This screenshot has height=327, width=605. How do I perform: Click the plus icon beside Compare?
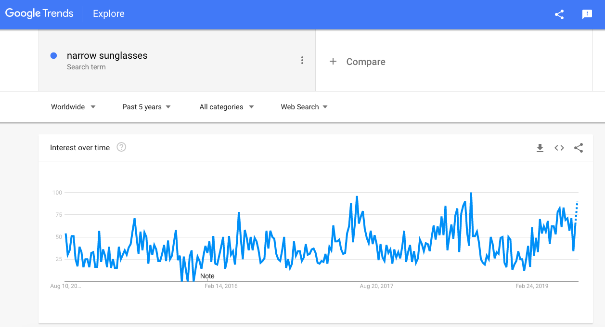tap(333, 62)
